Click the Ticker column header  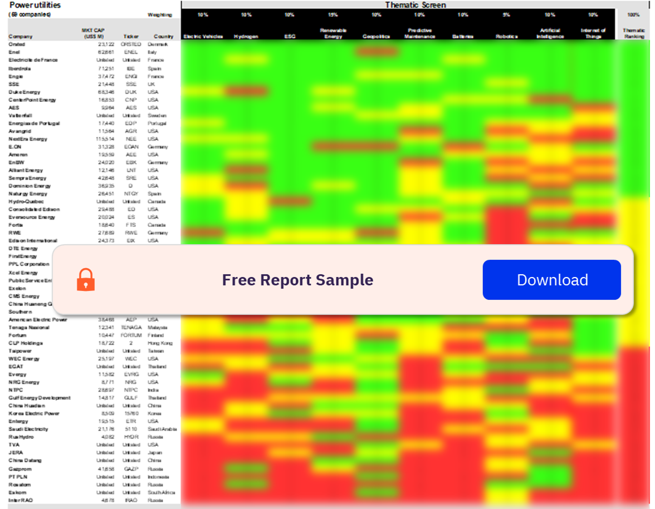coord(131,36)
